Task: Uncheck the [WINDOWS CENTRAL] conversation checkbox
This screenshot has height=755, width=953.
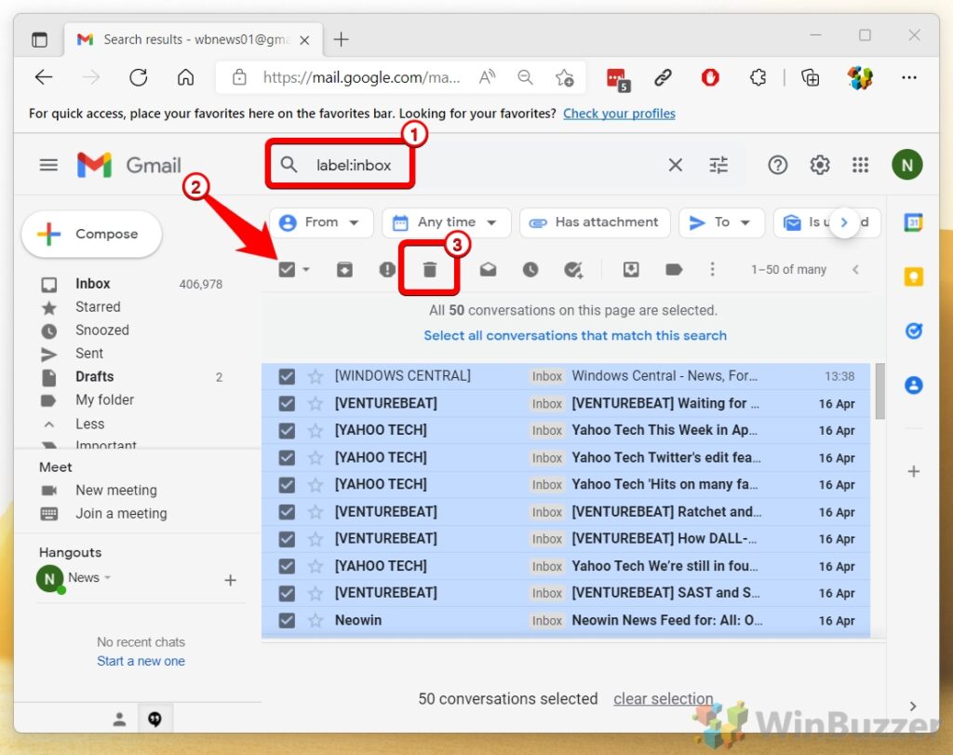Action: (287, 375)
